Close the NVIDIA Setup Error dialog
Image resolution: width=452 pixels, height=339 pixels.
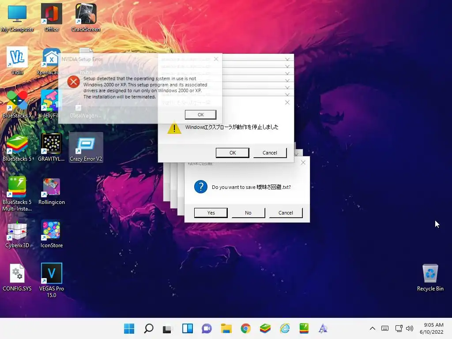pos(216,59)
